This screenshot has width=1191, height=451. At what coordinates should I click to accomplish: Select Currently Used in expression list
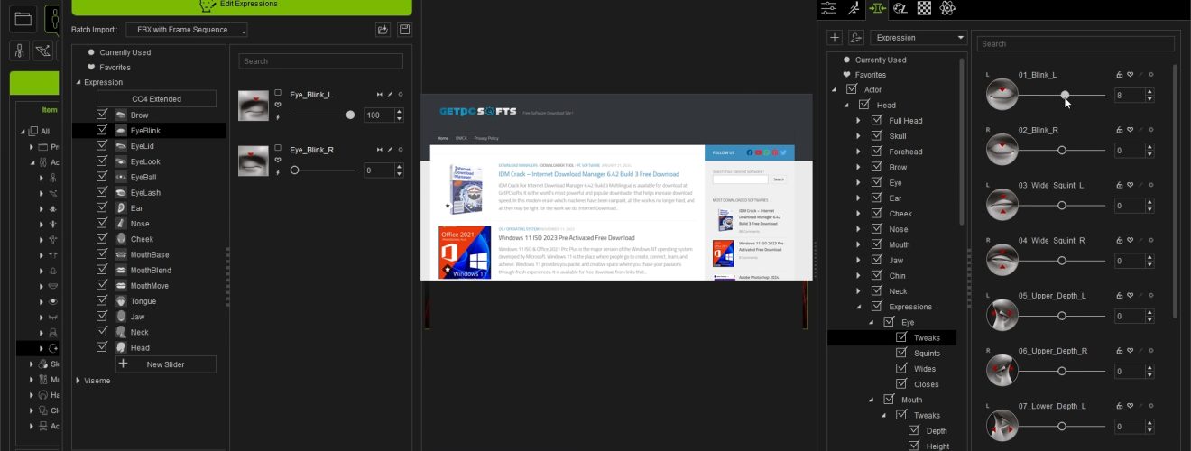point(125,52)
